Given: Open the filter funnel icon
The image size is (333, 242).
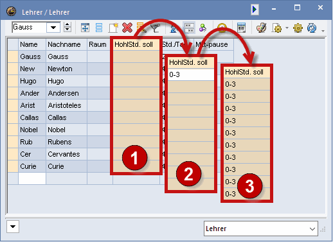Looking at the screenshot, I should [x=155, y=28].
